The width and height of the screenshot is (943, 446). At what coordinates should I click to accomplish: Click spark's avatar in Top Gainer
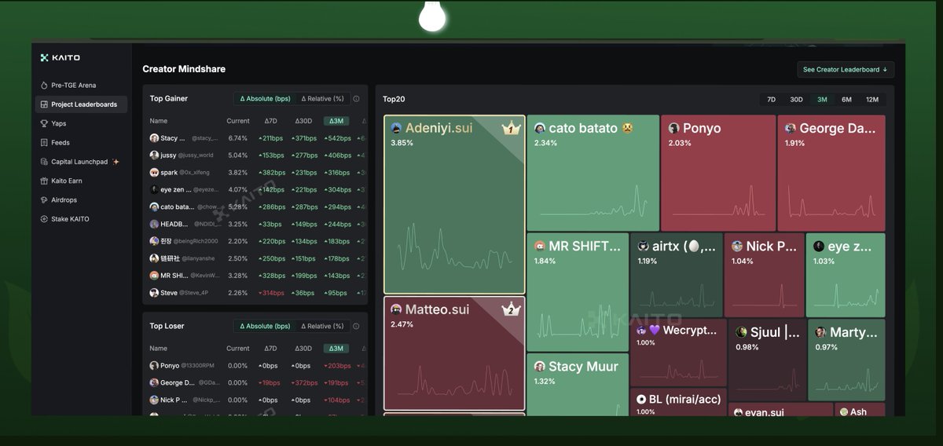(154, 173)
